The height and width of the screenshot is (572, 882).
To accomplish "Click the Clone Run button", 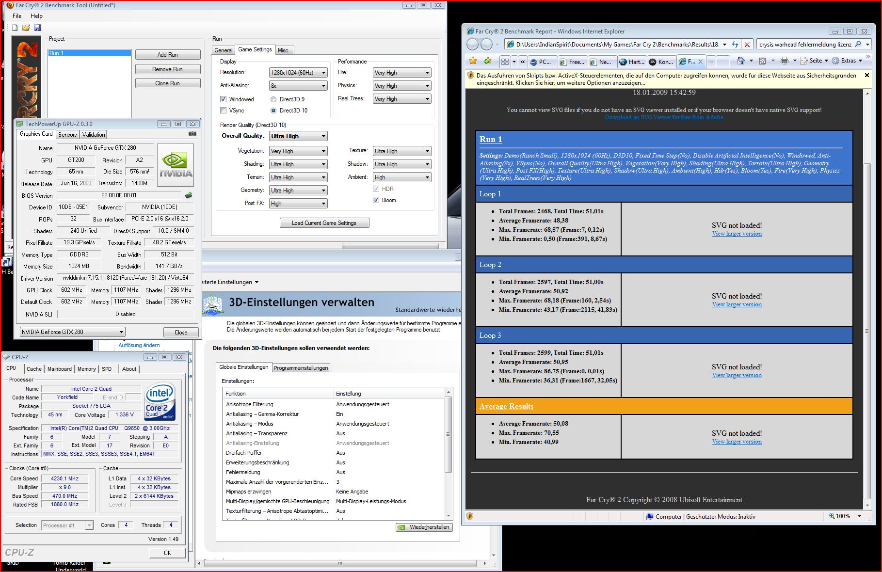I will pos(168,83).
